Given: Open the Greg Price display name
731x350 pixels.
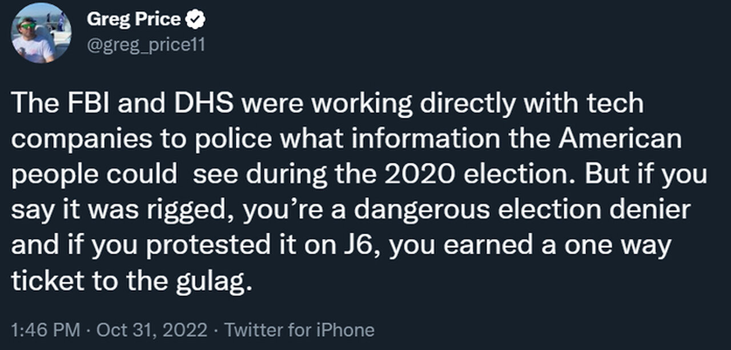Looking at the screenshot, I should [134, 20].
